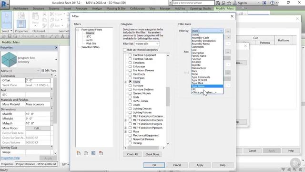Click the Sign In user icon
The image size is (305, 172).
click(x=235, y=3)
